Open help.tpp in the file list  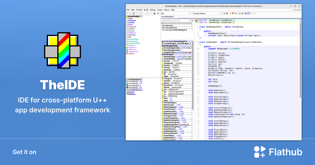[132, 94]
